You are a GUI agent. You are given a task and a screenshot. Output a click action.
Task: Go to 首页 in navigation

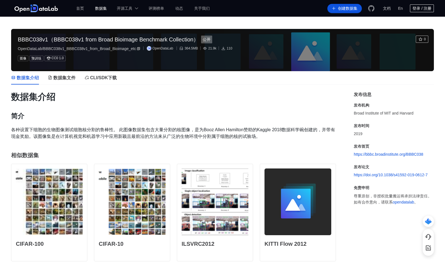[80, 8]
